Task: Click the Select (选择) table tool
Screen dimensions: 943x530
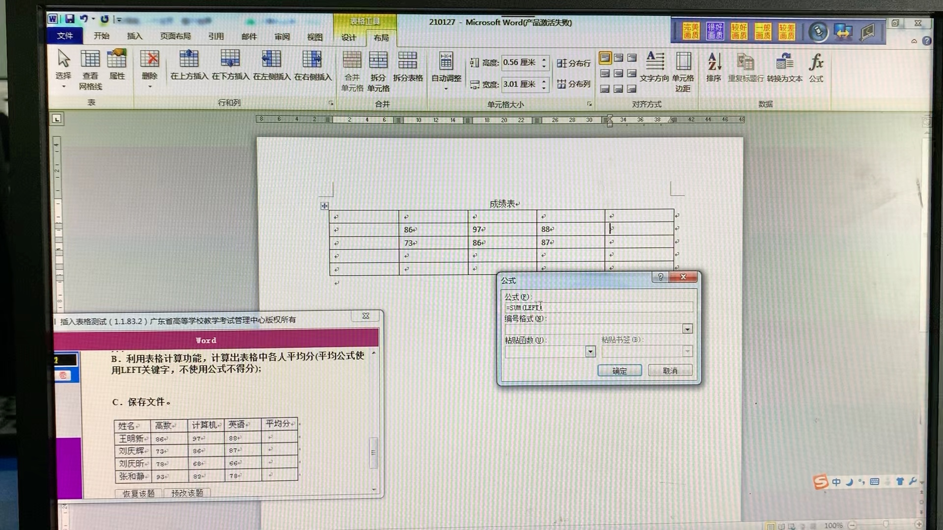Action: pos(63,69)
